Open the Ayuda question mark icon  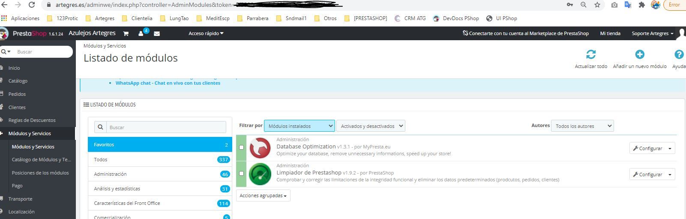[x=679, y=54]
